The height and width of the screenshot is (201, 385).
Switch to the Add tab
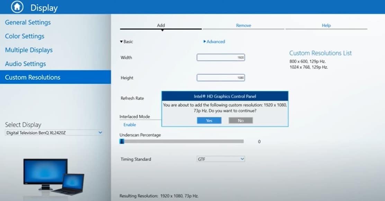click(x=161, y=26)
